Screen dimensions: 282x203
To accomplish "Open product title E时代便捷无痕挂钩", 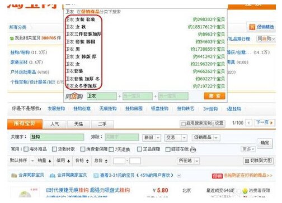I will click(x=88, y=190).
